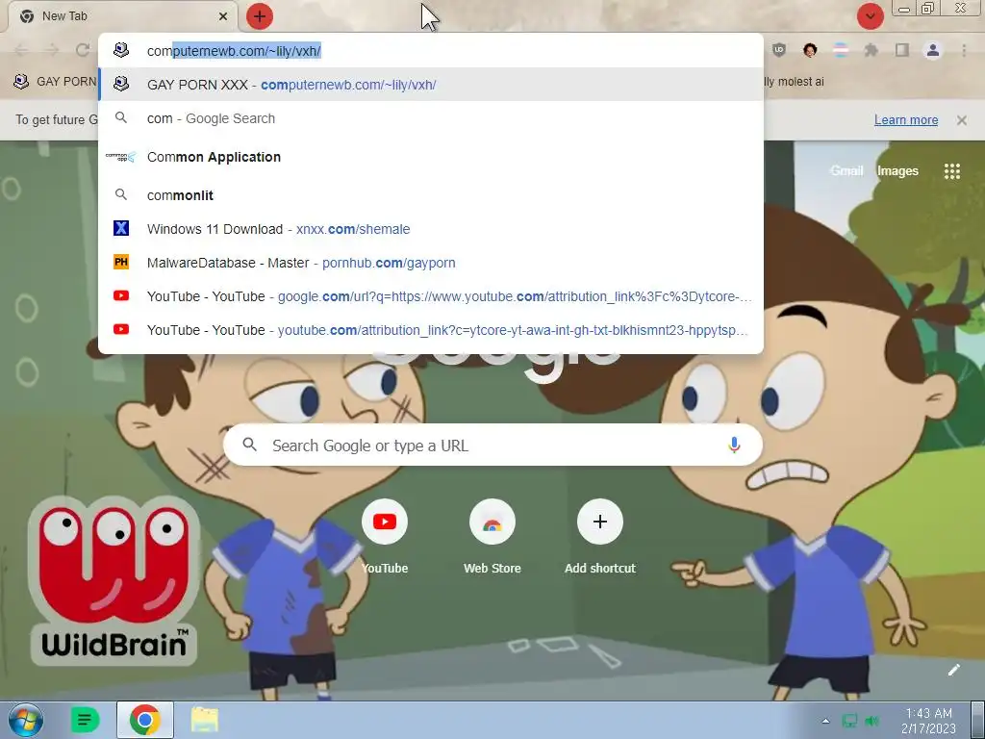This screenshot has width=985, height=739.
Task: Select the New Tab browser tab
Action: [123, 16]
